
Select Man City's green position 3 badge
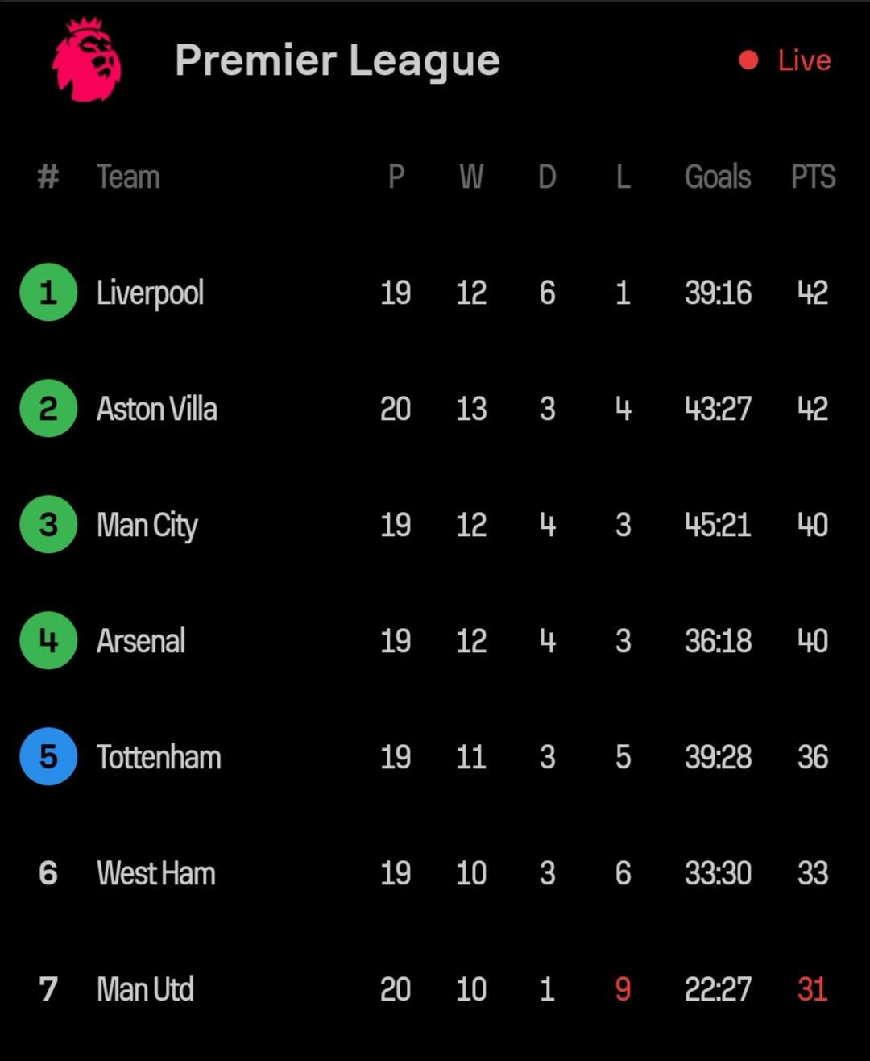click(48, 524)
